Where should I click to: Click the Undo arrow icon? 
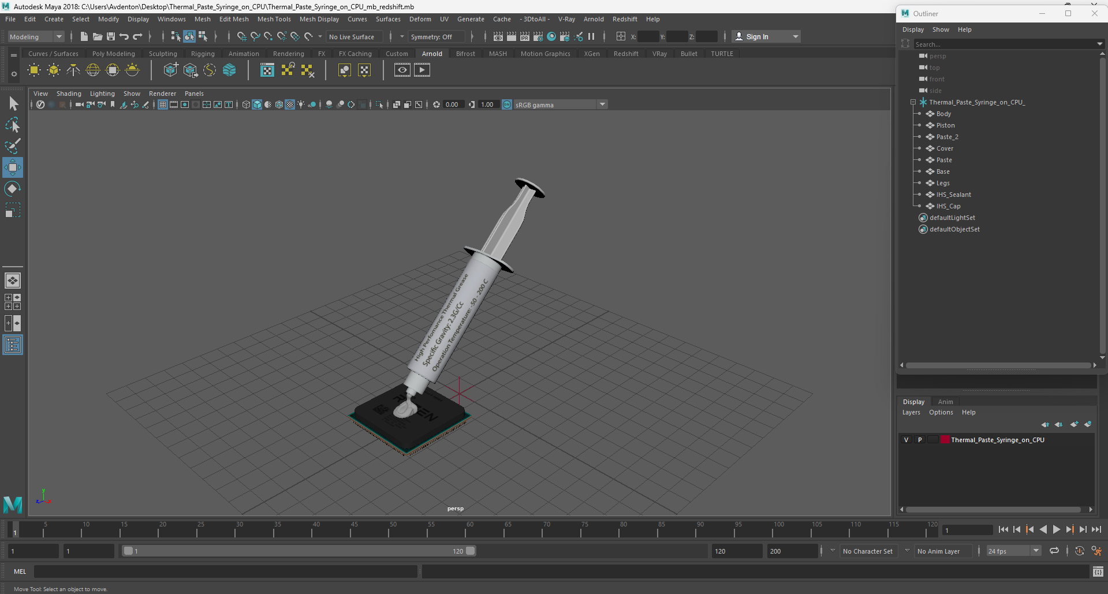point(124,36)
